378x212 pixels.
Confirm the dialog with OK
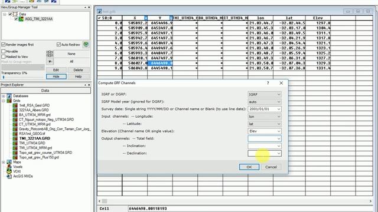tap(249, 167)
